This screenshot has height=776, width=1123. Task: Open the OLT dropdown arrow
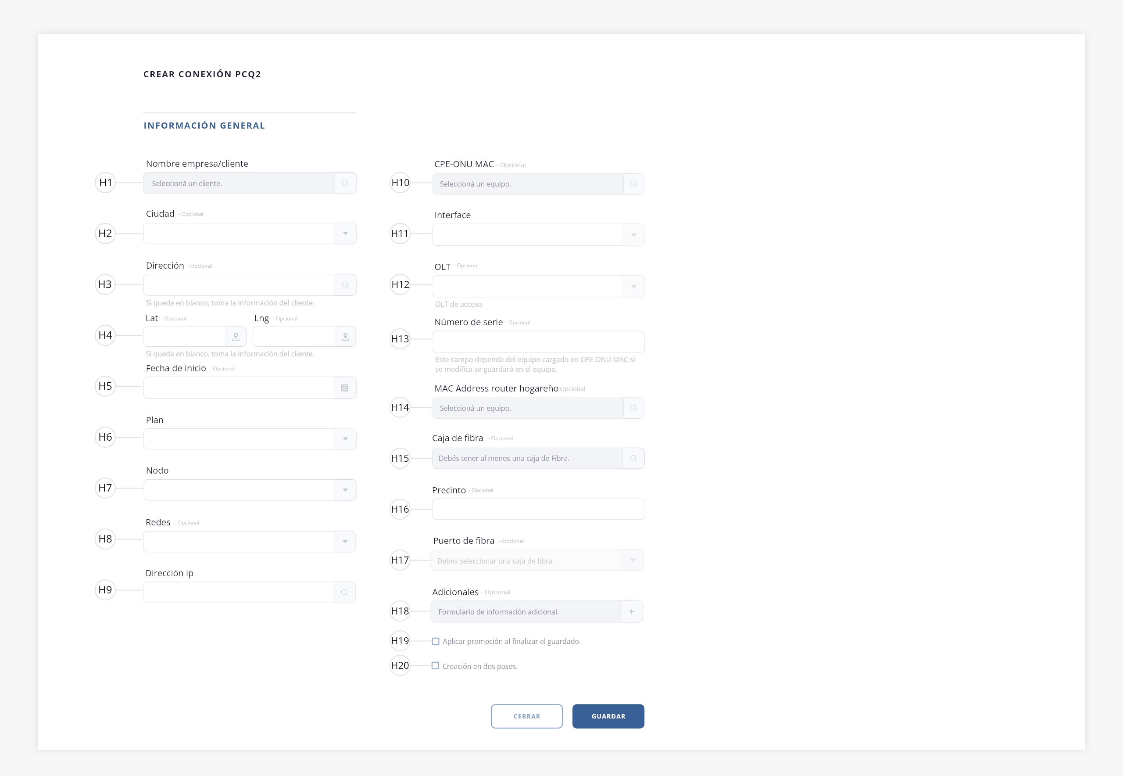point(633,286)
